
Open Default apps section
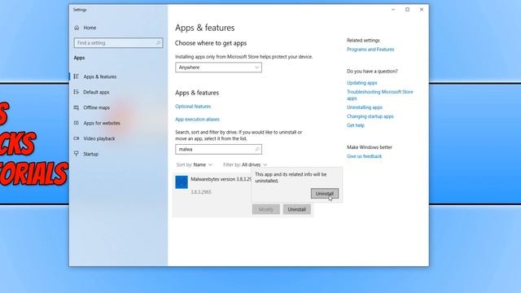pos(96,92)
